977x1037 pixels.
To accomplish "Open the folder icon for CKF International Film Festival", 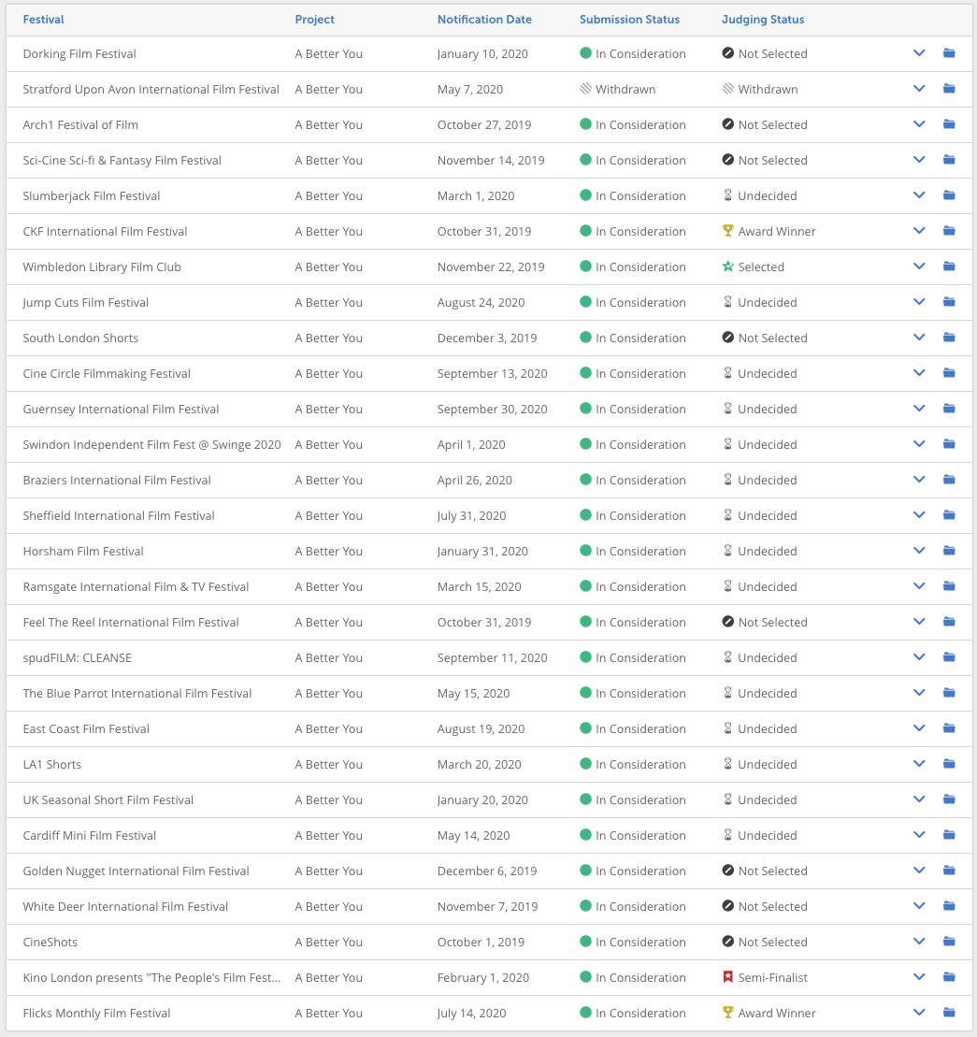I will (x=949, y=231).
